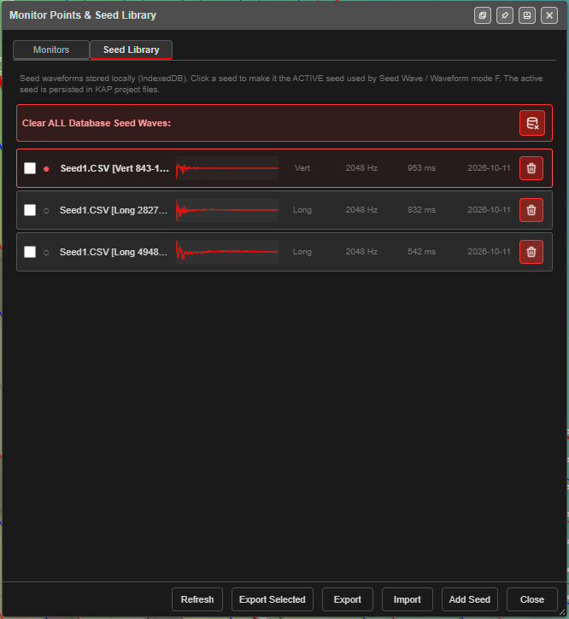Open waveform thumbnail of Vert 843 seed
569x619 pixels.
(x=227, y=168)
